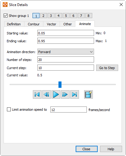Open the Animation direction dropdown
The image size is (126, 156).
[66, 52]
